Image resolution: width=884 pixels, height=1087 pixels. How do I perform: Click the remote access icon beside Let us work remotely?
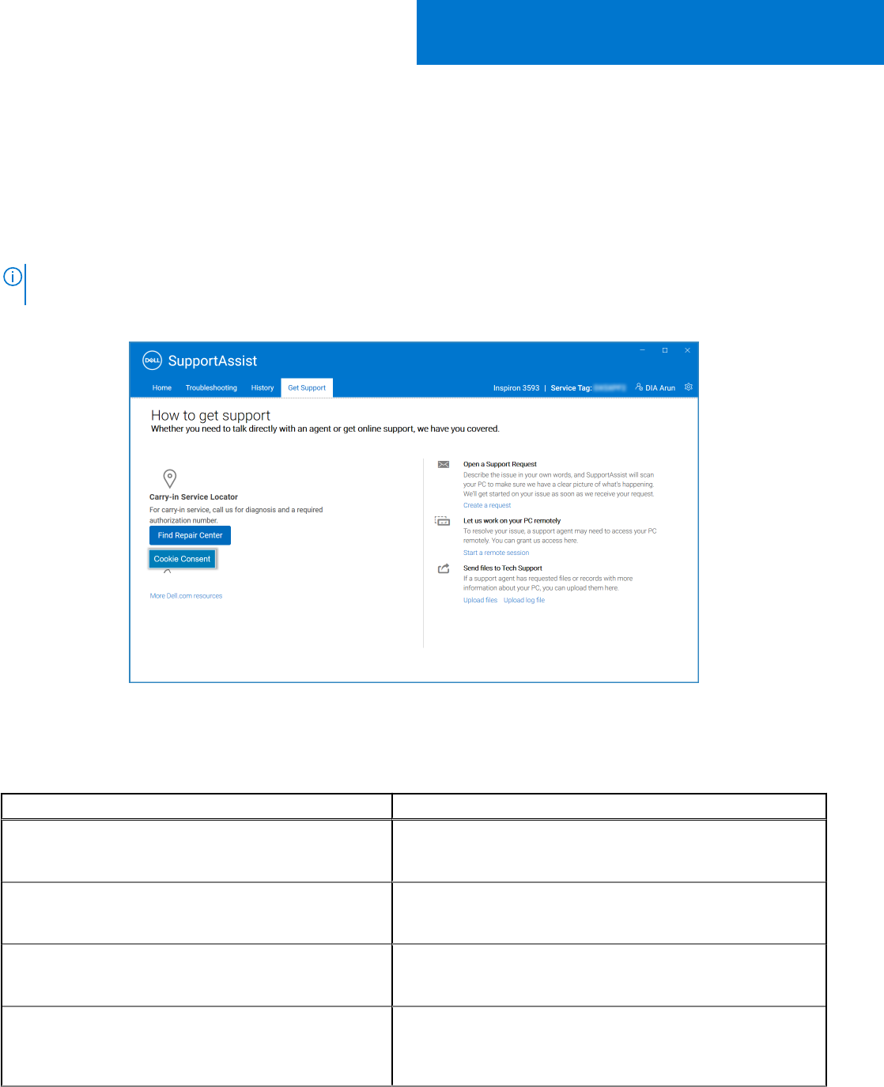tap(443, 521)
